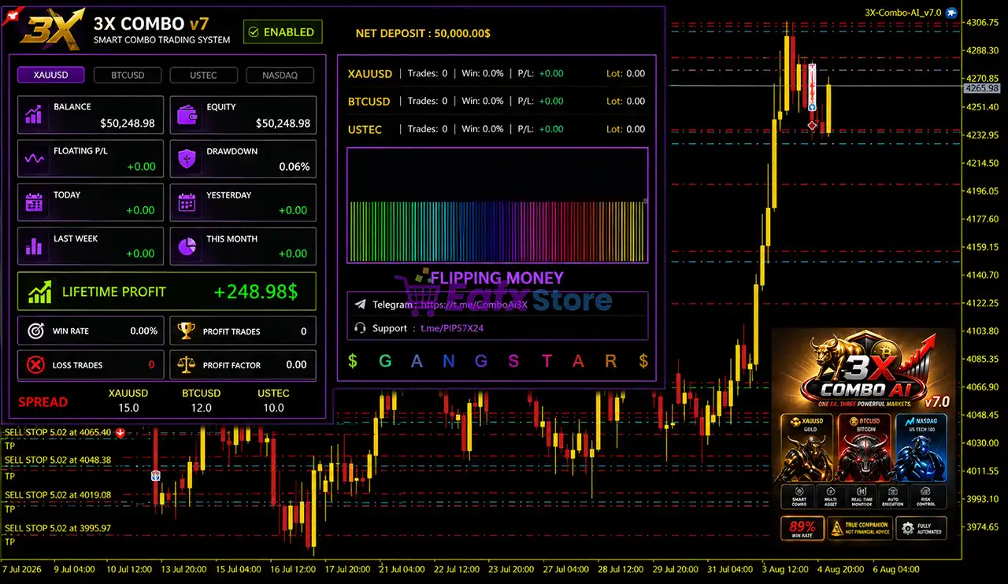Open the Support link t.me/PIPS7X24

[452, 328]
